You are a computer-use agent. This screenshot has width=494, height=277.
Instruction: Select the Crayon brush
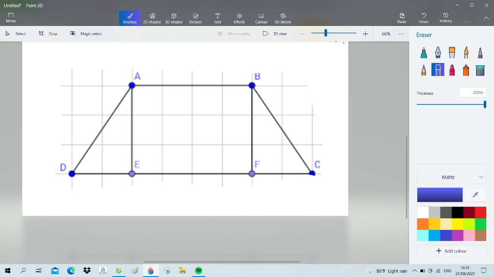pyautogui.click(x=452, y=70)
